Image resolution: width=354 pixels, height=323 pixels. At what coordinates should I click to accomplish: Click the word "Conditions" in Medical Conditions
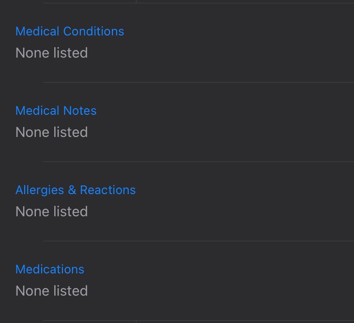coord(93,31)
